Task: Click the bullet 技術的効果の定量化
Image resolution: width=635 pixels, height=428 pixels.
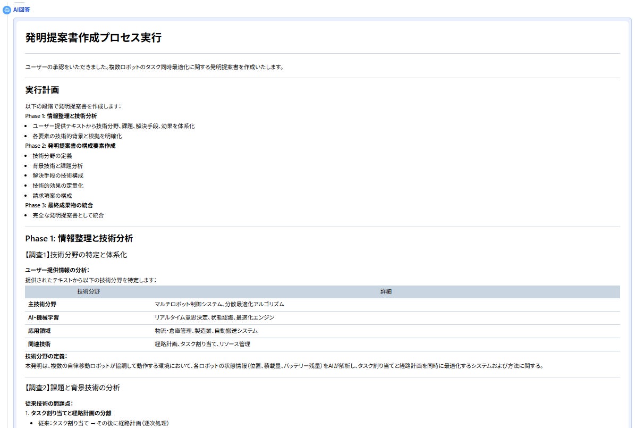Action: [x=58, y=186]
